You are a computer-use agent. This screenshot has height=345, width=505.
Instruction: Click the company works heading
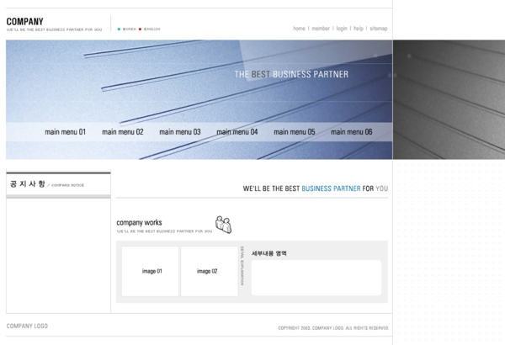pyautogui.click(x=139, y=223)
